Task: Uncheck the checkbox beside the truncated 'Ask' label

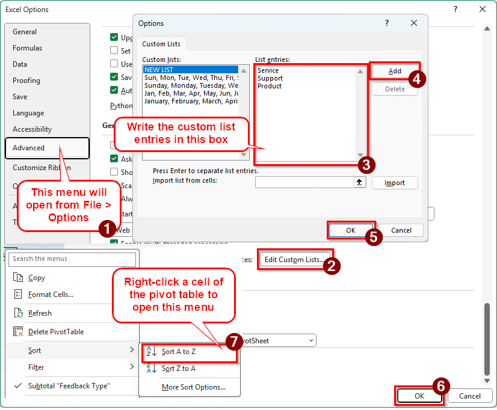Action: pyautogui.click(x=114, y=159)
